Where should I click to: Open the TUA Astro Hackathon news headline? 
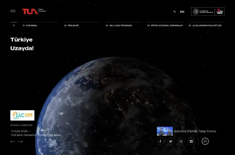click(x=36, y=135)
